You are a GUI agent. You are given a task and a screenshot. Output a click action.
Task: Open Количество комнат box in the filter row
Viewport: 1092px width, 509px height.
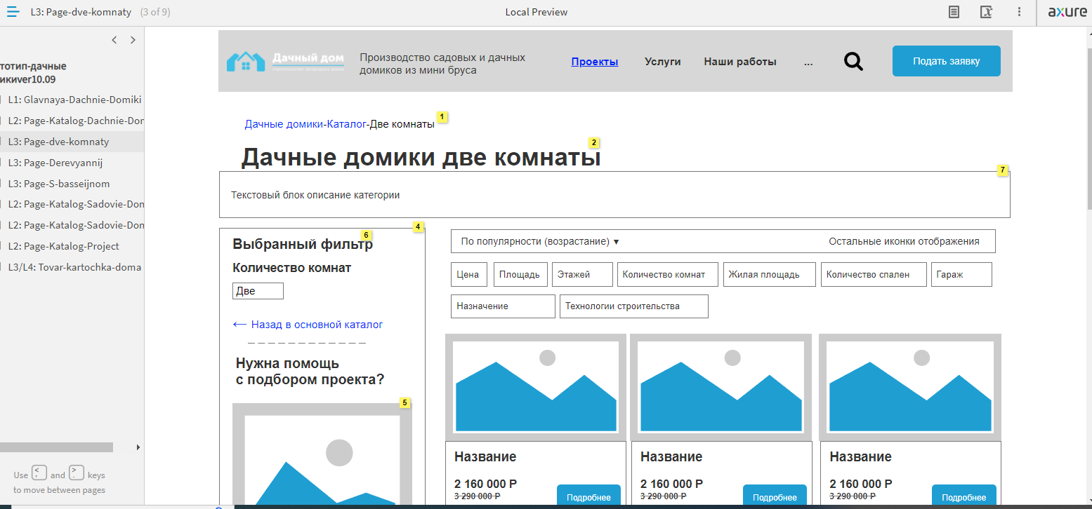pos(668,275)
